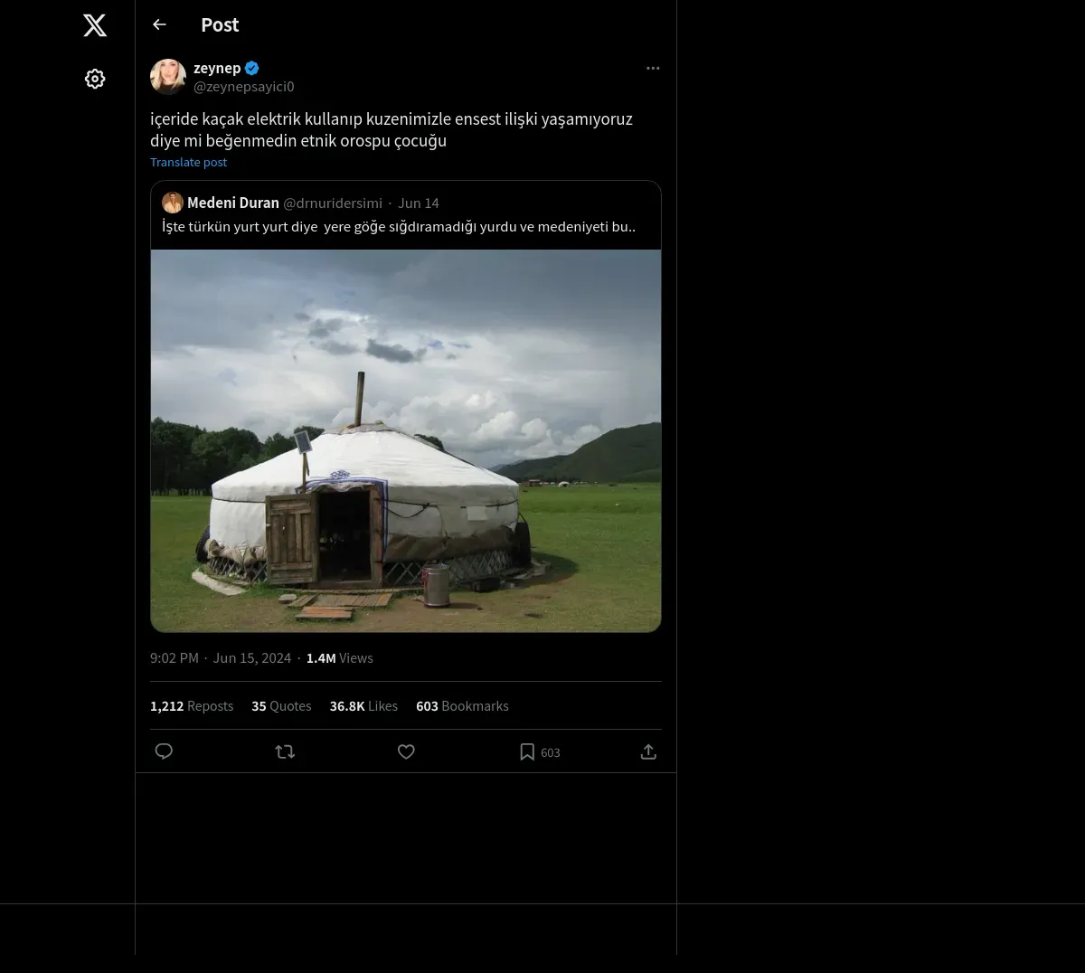Like the post with the heart icon
Viewport: 1085px width, 973px height.
click(406, 751)
